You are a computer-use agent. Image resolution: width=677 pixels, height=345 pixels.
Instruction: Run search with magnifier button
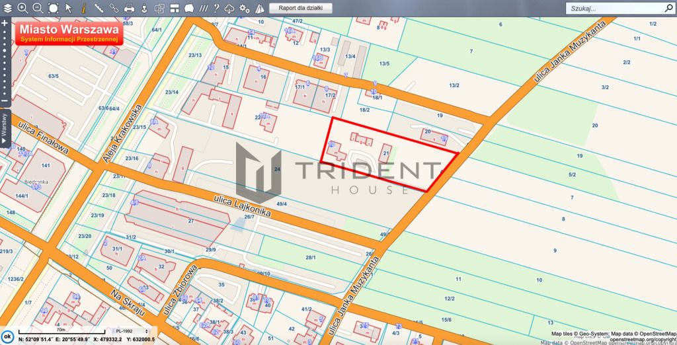668,8
